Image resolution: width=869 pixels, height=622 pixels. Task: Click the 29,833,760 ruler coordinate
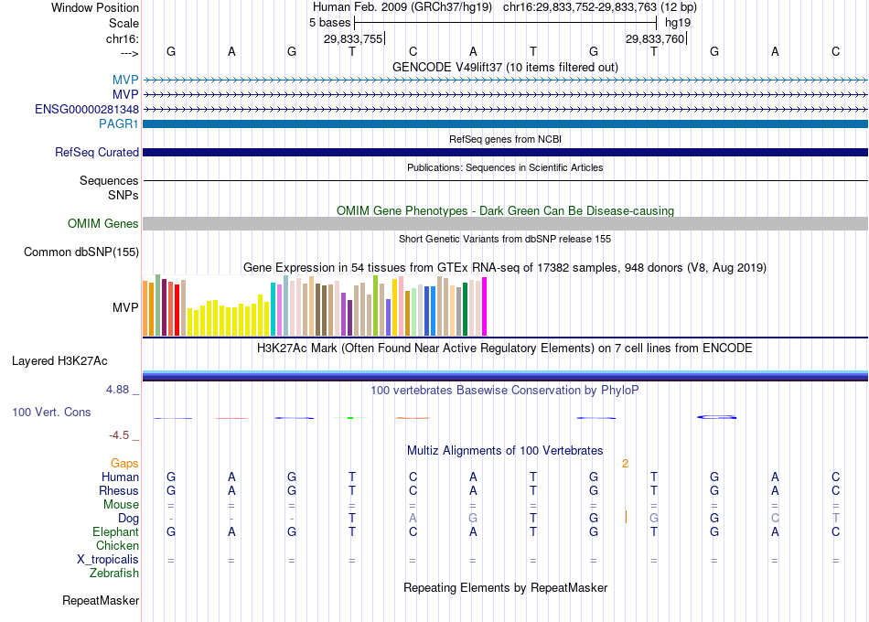click(x=655, y=38)
